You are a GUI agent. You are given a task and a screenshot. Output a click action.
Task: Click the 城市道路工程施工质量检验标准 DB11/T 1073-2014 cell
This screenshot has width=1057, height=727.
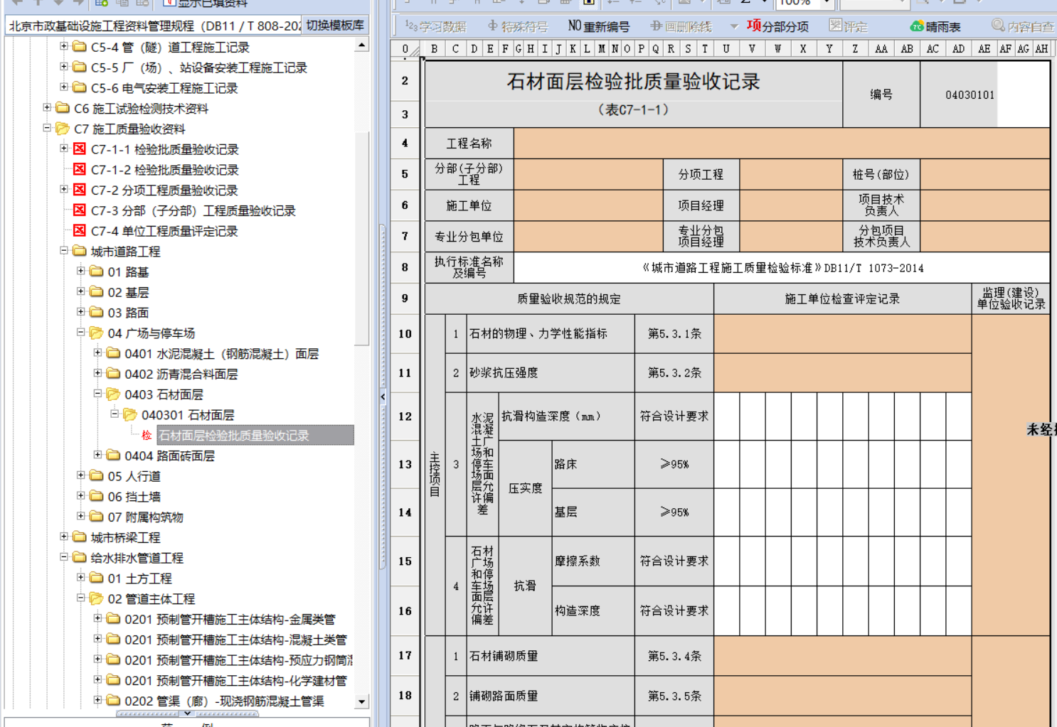(782, 268)
